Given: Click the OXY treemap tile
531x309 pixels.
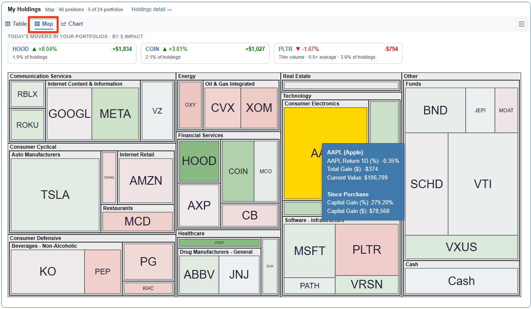Looking at the screenshot, I should point(191,105).
